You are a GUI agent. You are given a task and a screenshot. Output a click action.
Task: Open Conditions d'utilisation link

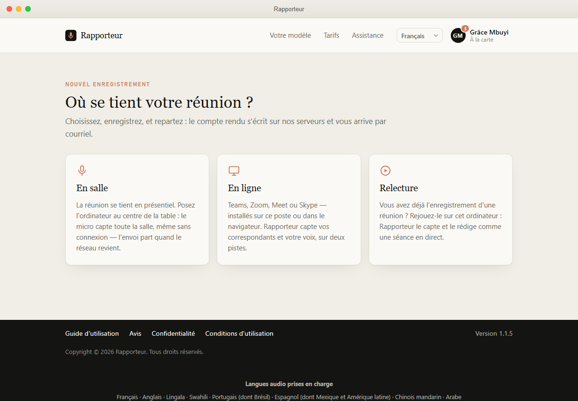tap(239, 333)
